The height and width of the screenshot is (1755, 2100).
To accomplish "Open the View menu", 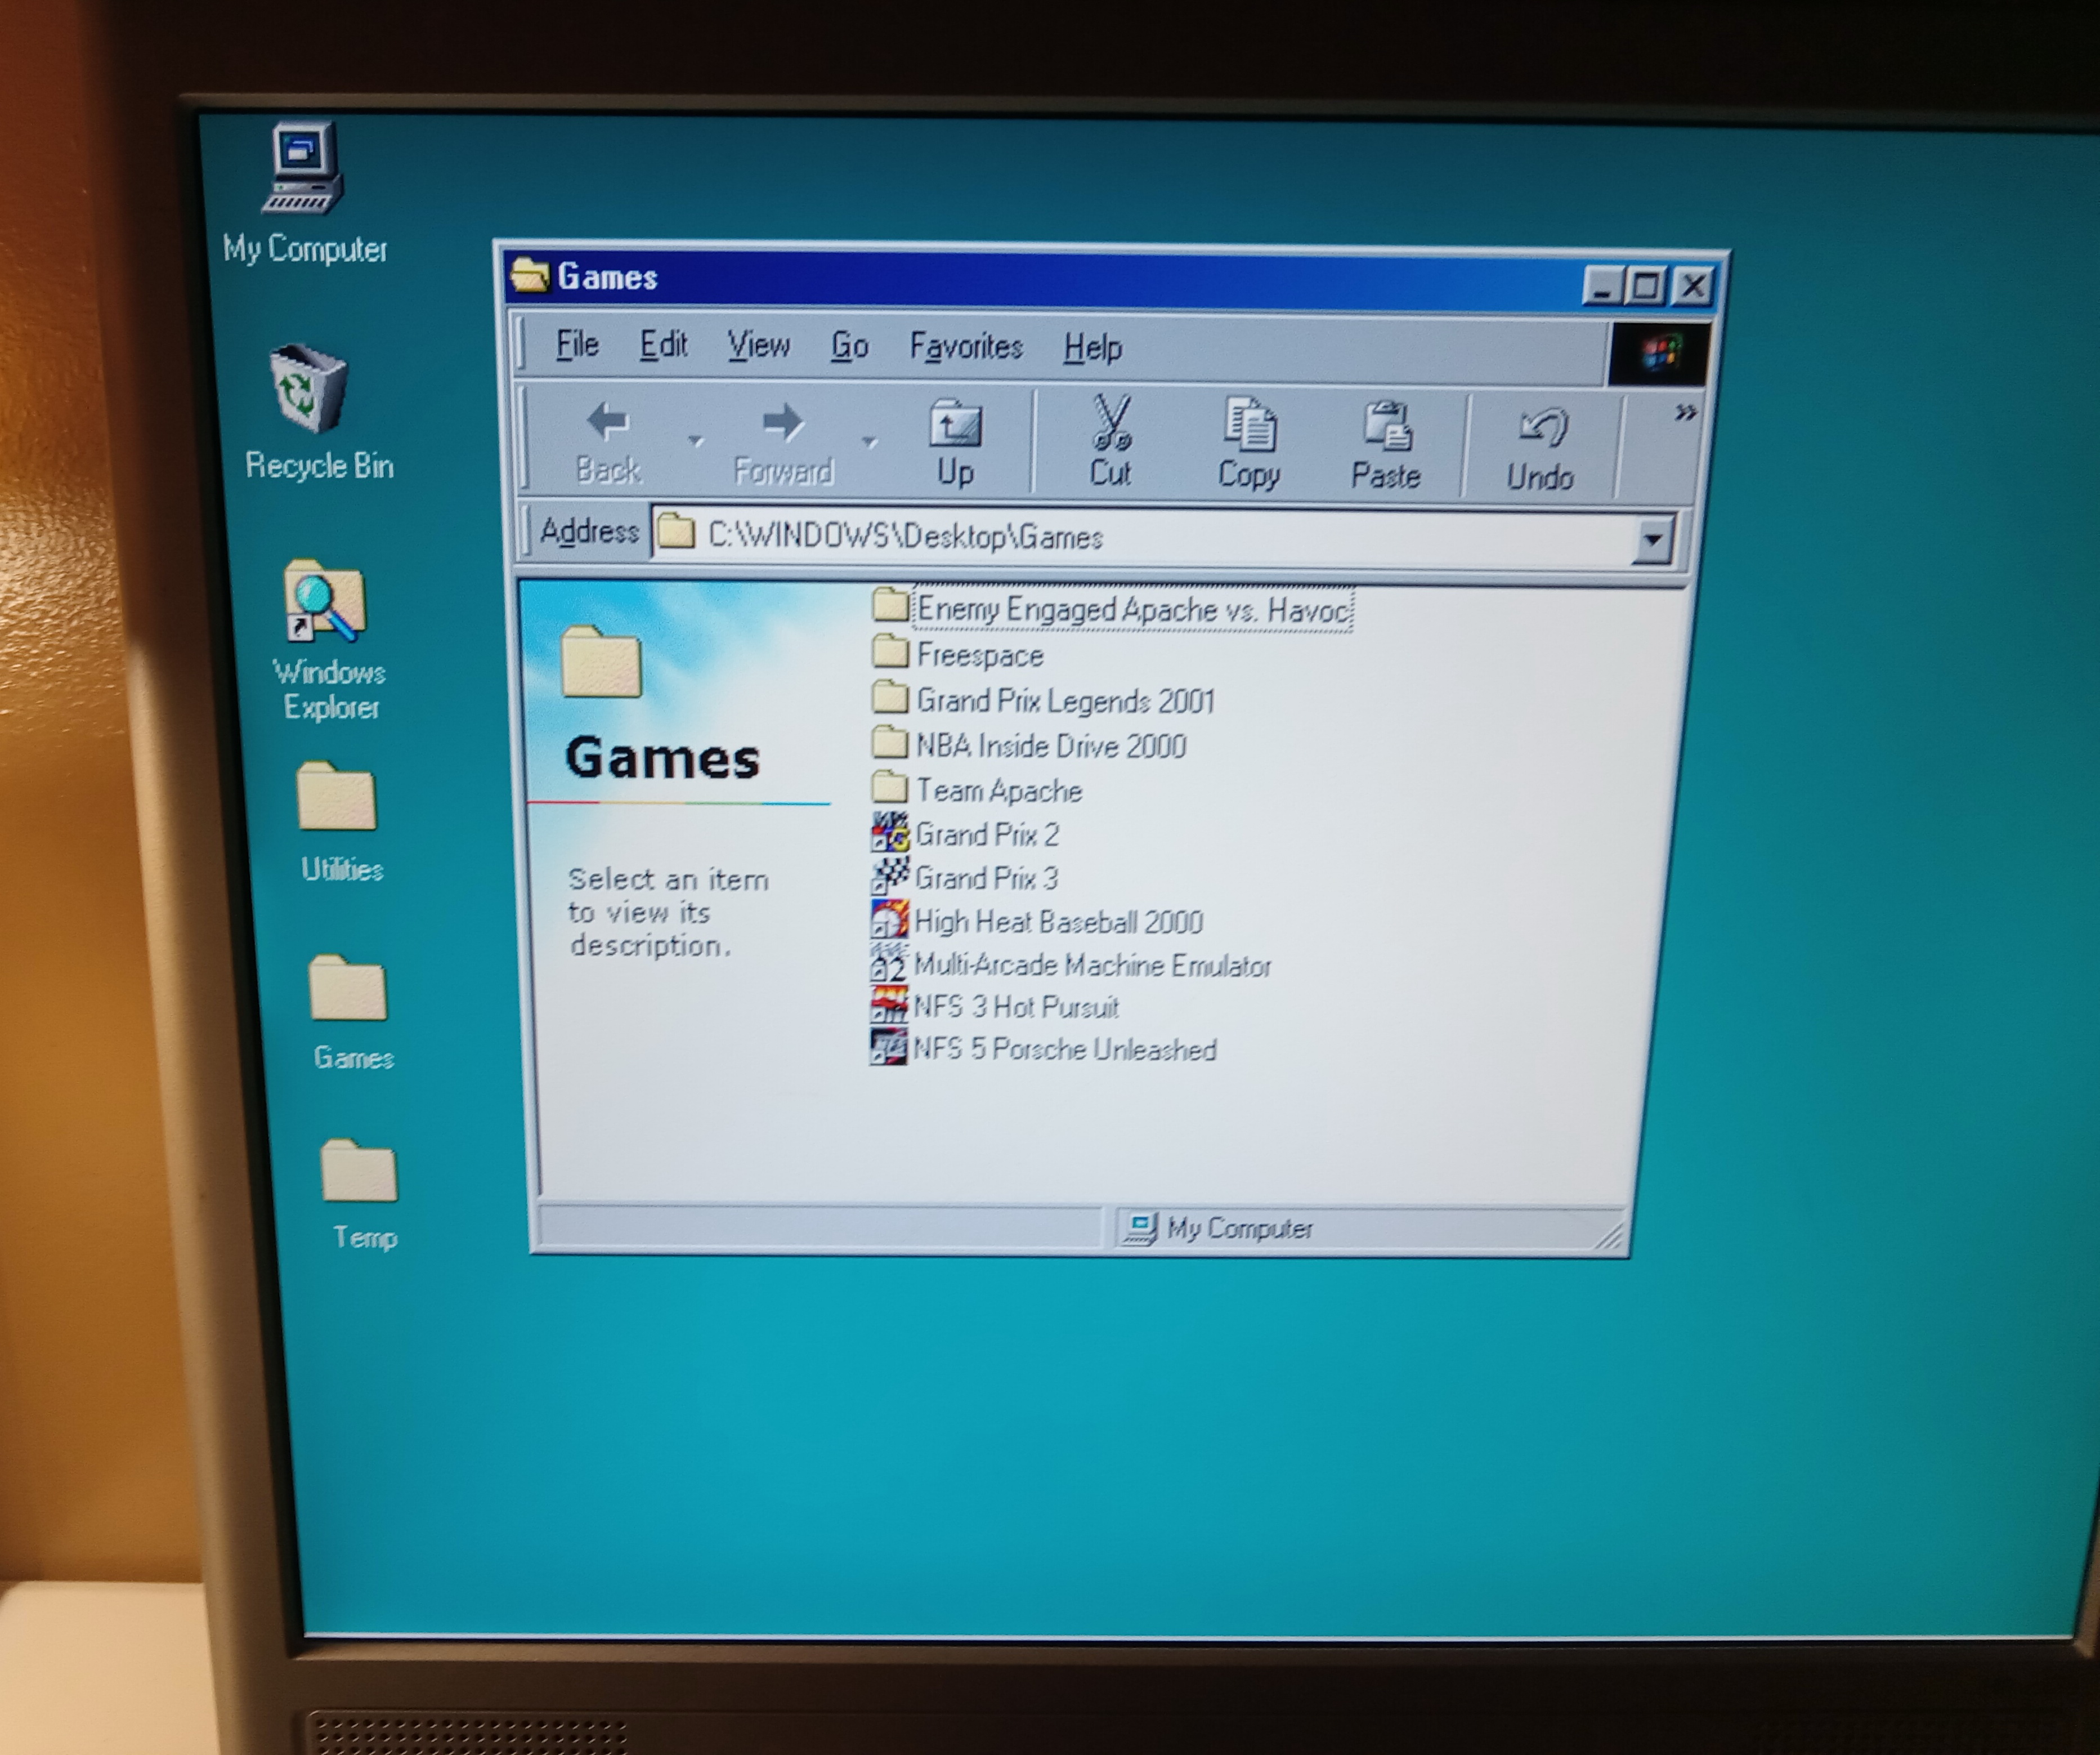I will (x=758, y=345).
